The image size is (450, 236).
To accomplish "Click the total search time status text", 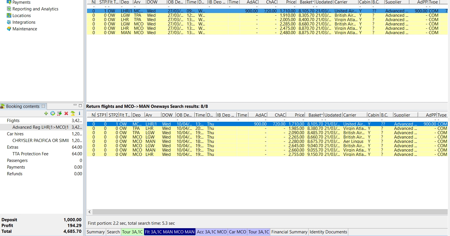I will coord(131,223).
